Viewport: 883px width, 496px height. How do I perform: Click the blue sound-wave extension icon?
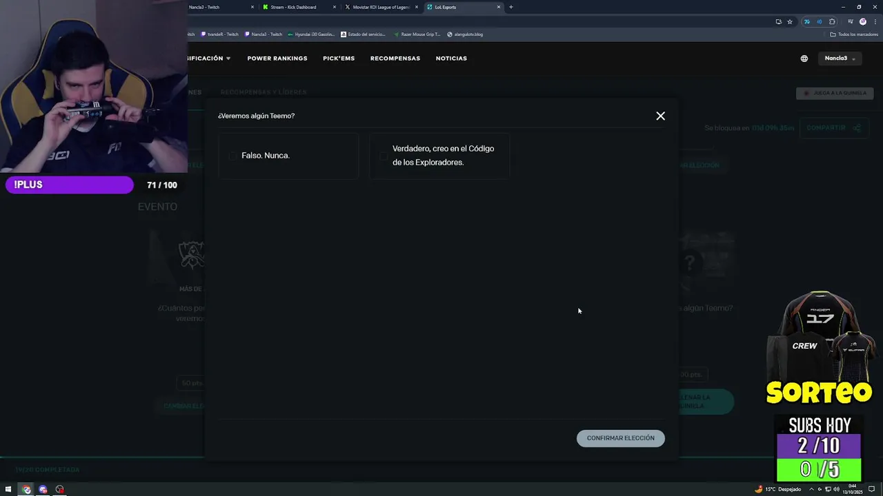820,21
